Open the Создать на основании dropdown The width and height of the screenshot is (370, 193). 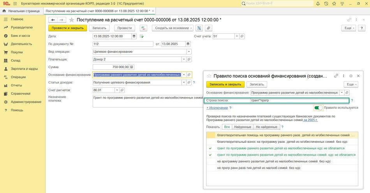point(173,28)
